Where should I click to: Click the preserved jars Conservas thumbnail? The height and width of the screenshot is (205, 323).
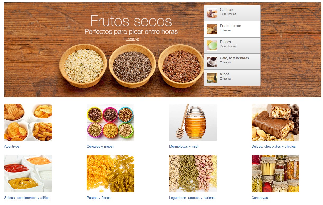point(275,174)
